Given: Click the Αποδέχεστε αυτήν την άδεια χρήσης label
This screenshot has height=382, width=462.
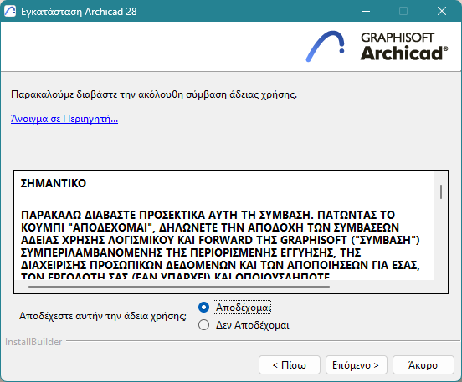Looking at the screenshot, I should 103,316.
